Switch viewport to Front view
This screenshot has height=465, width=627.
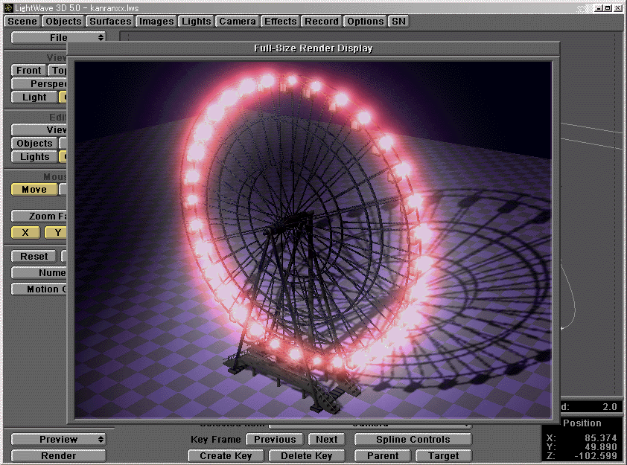tap(28, 70)
